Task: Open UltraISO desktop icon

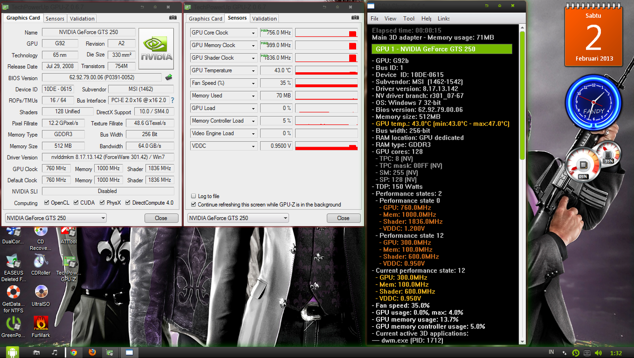Action: 41,296
